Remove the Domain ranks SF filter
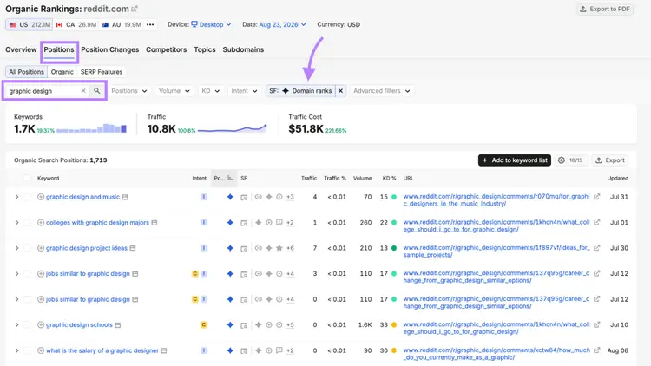 [x=340, y=91]
